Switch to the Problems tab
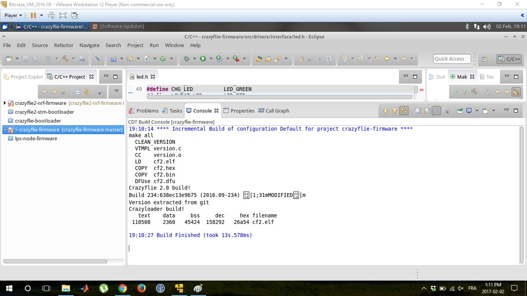The width and height of the screenshot is (527, 296). pyautogui.click(x=144, y=111)
